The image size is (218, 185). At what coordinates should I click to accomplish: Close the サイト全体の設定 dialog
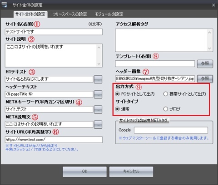pos(213,5)
